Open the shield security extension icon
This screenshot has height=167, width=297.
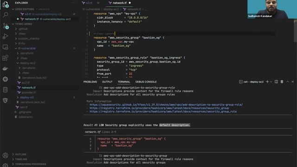tap(5, 100)
